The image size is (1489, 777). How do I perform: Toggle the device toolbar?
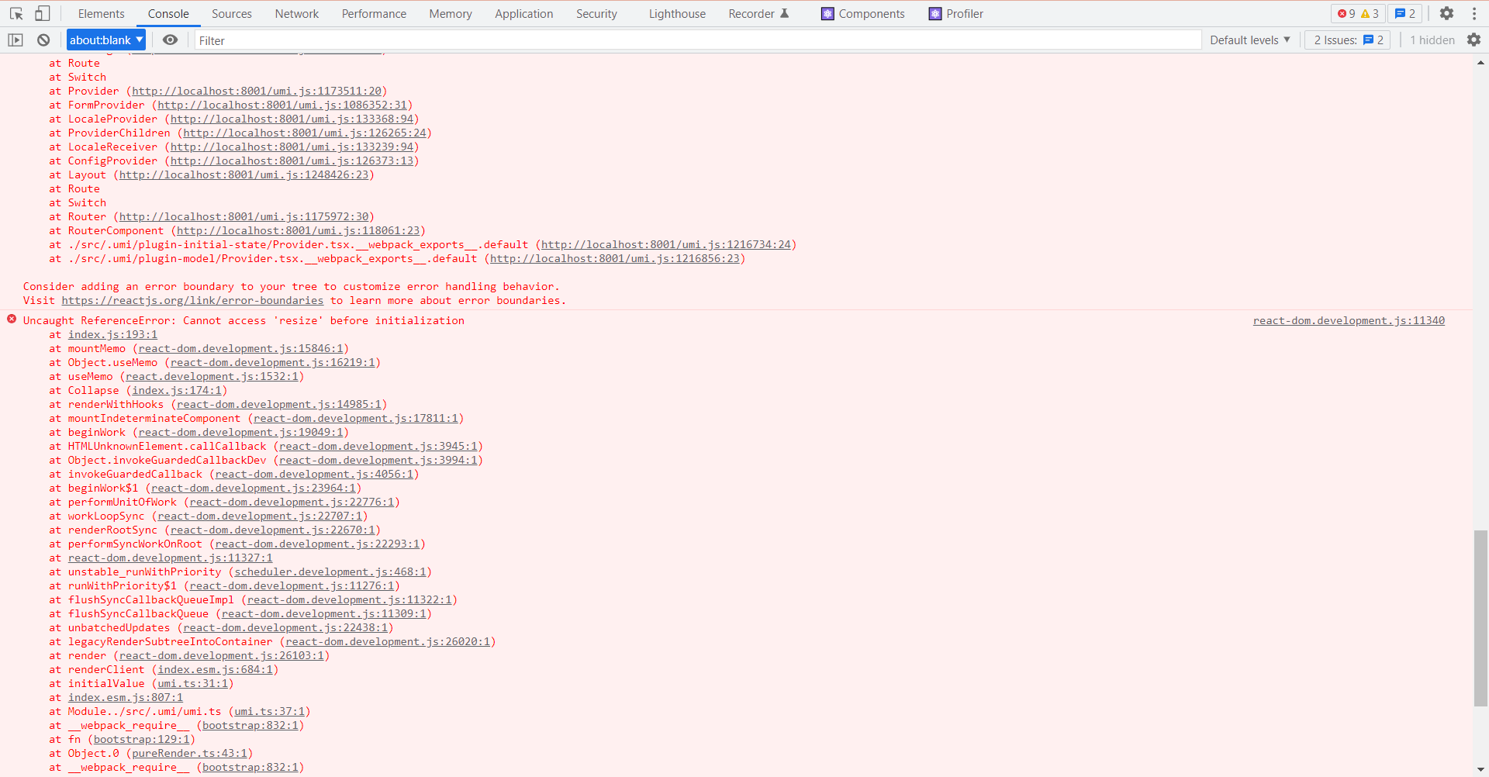click(43, 13)
